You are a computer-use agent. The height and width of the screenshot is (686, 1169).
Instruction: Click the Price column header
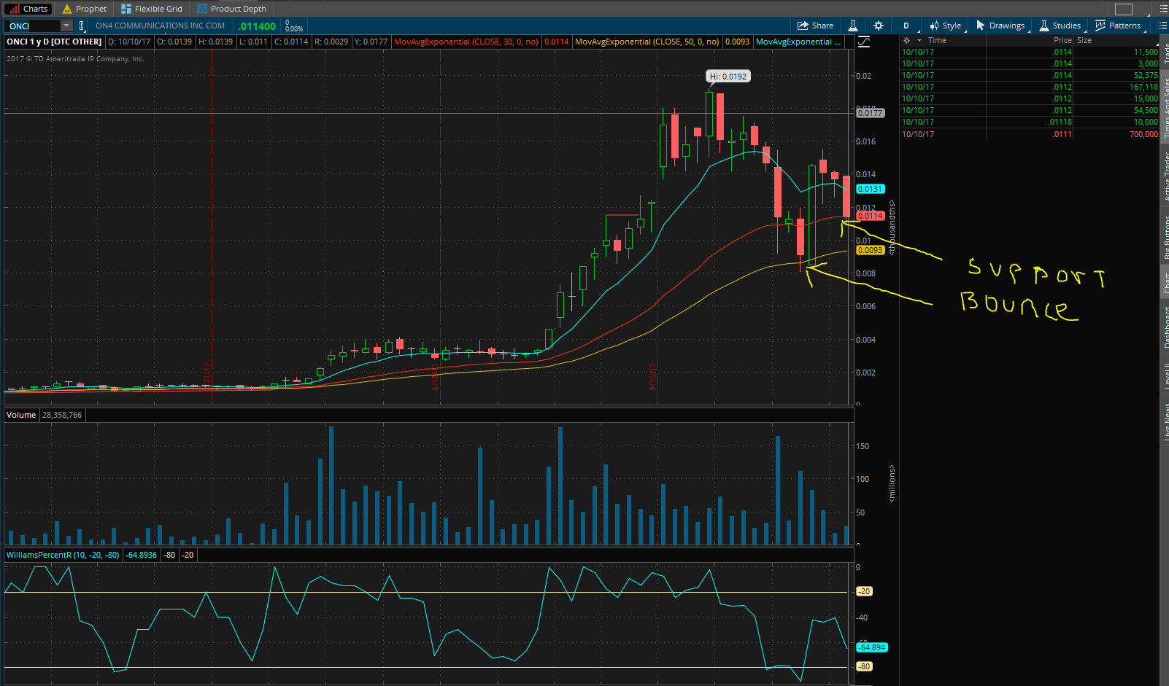coord(1062,40)
